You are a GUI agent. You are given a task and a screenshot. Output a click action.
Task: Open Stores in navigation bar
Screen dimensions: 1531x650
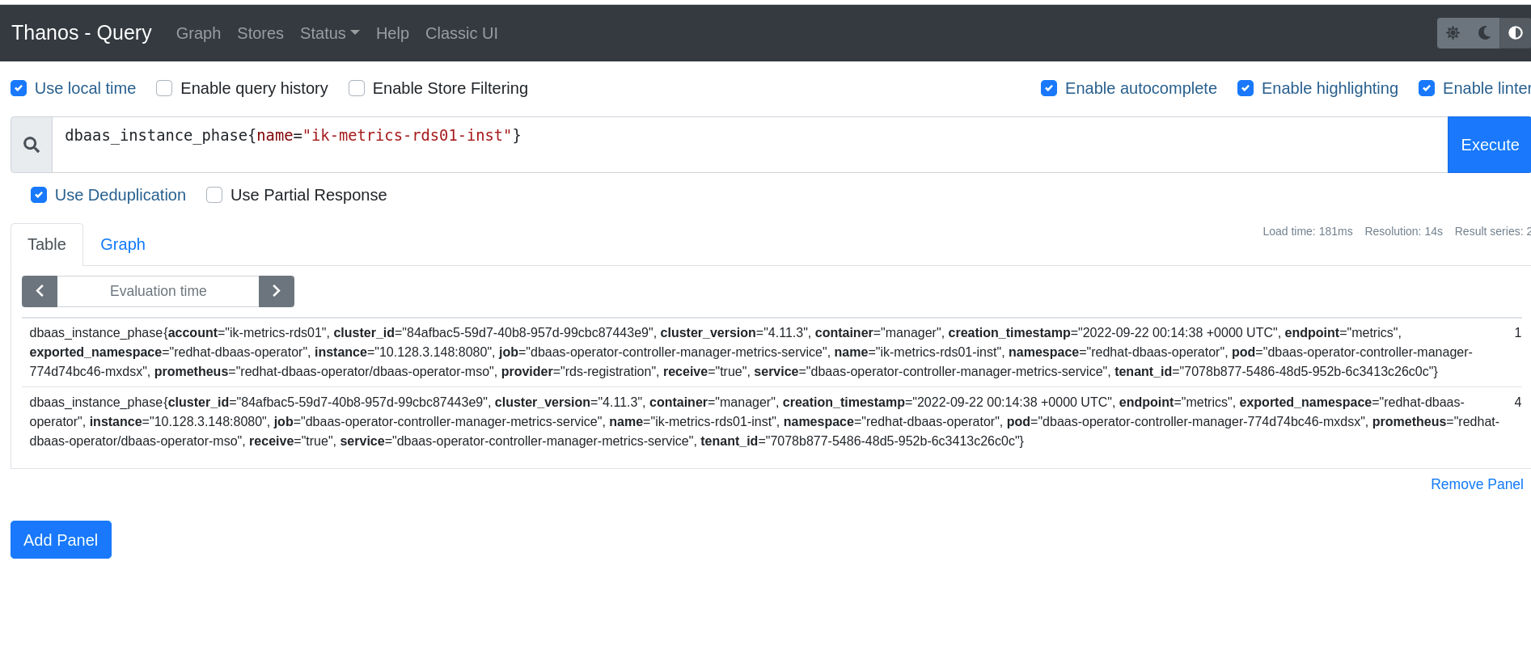tap(260, 33)
